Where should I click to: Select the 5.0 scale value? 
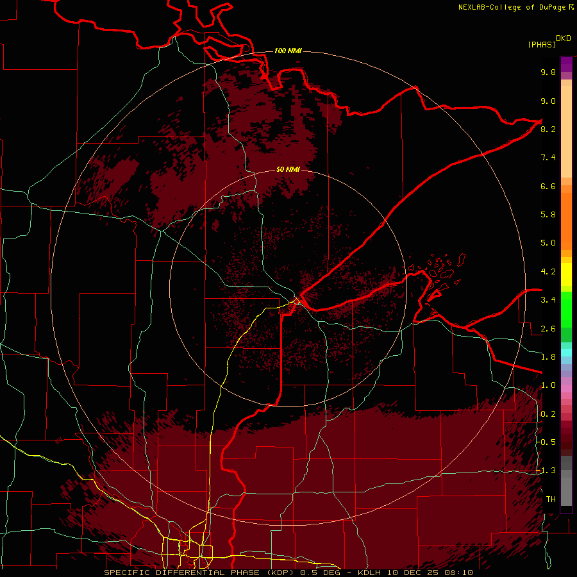click(x=548, y=243)
